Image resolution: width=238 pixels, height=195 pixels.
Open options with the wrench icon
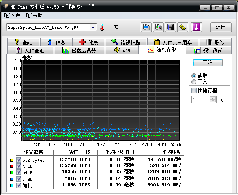coord(182,27)
